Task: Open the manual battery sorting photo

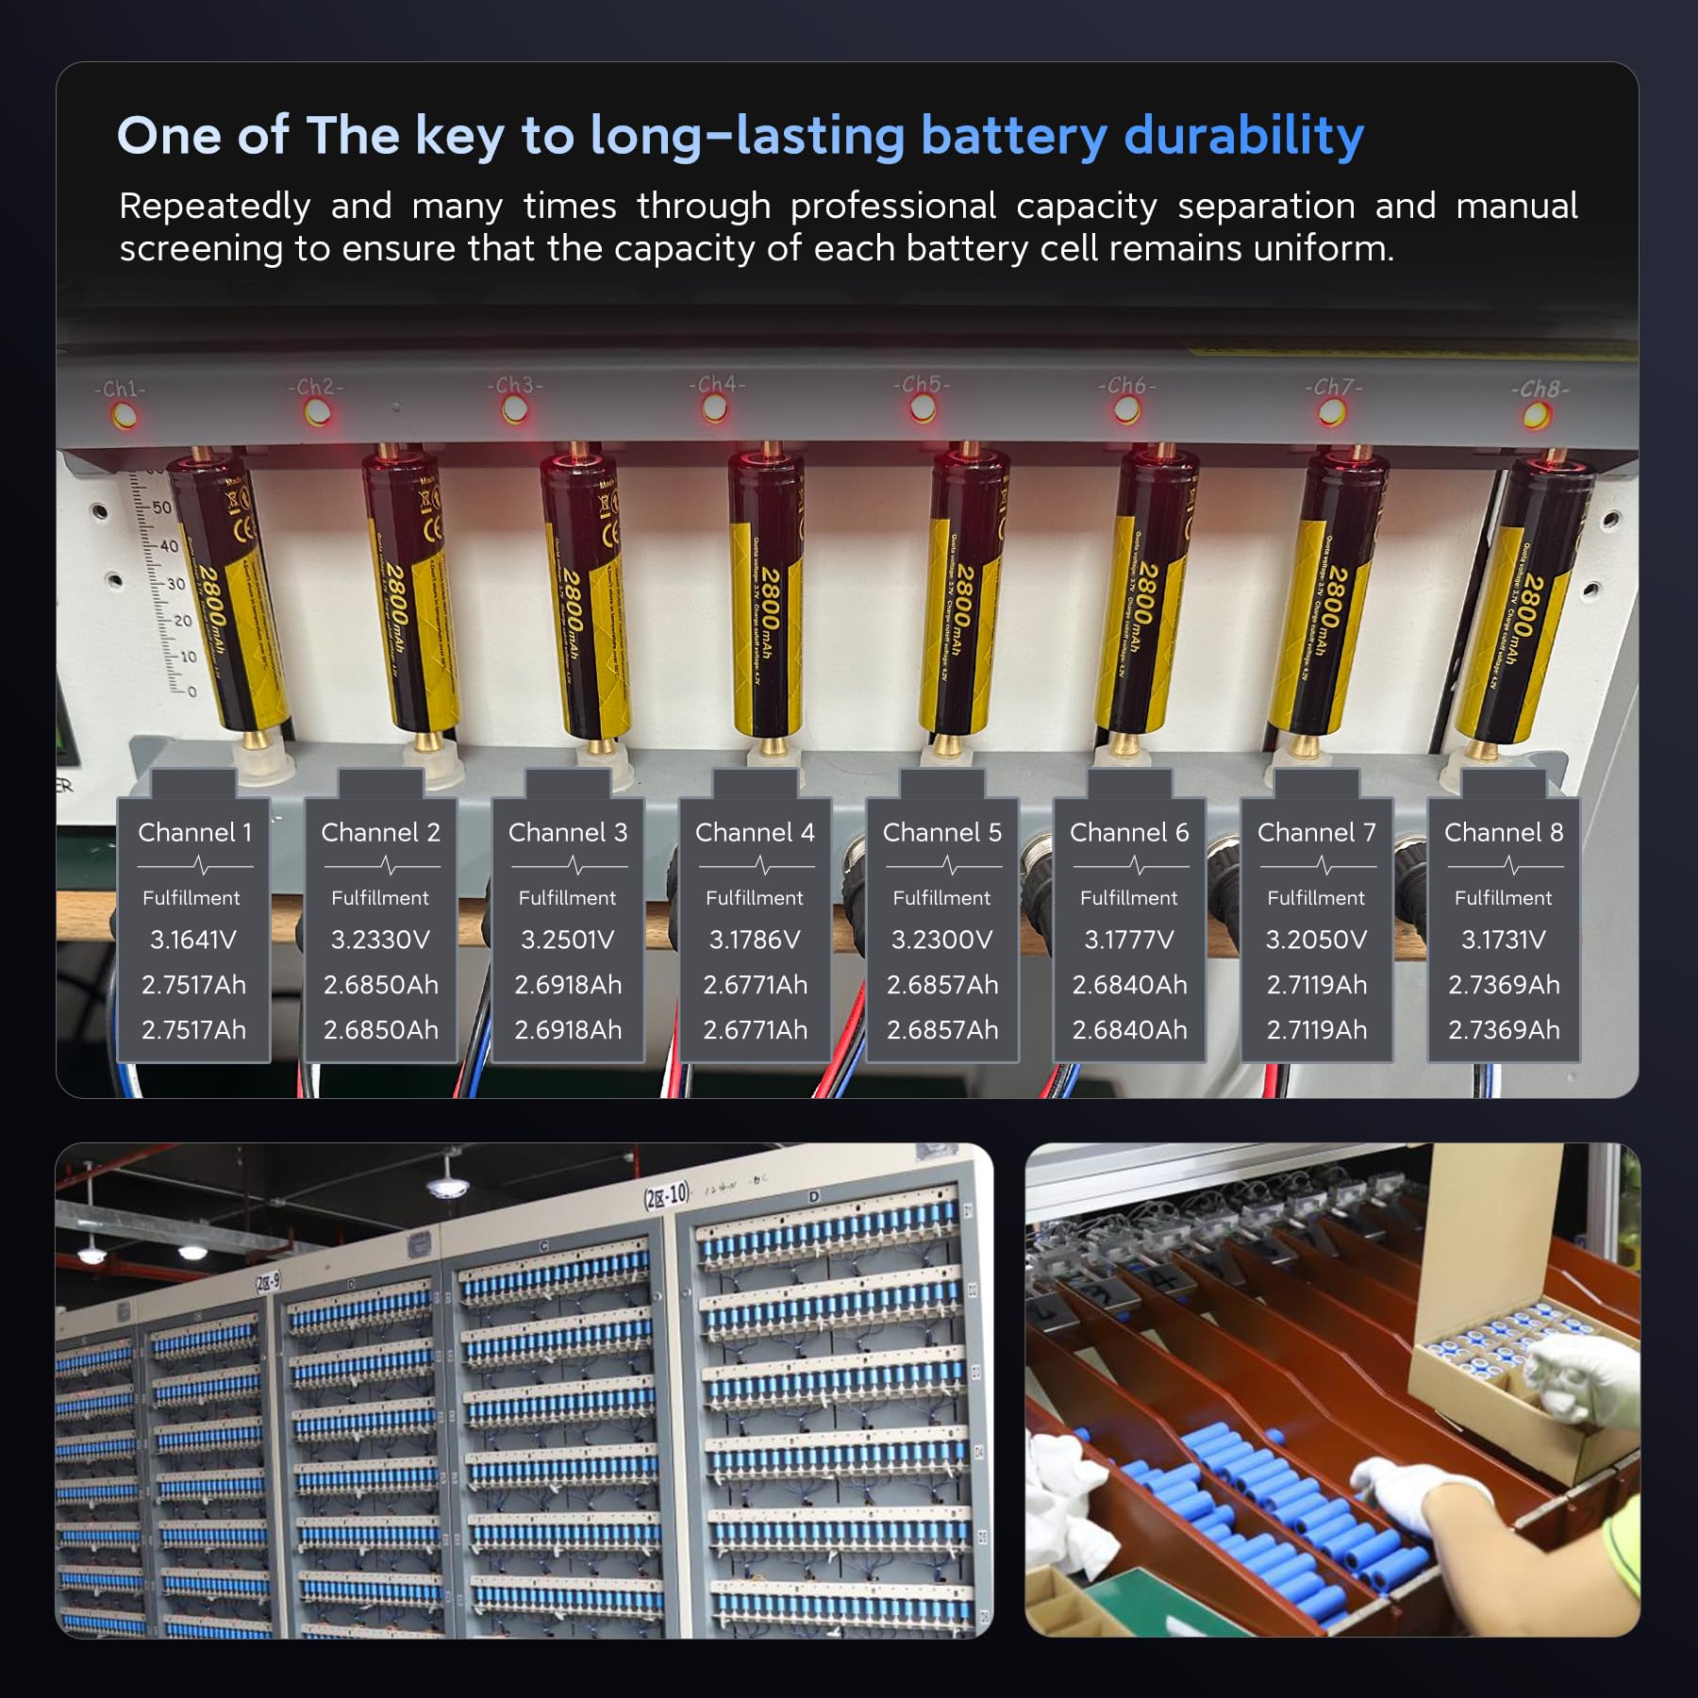Action: [x=1333, y=1390]
